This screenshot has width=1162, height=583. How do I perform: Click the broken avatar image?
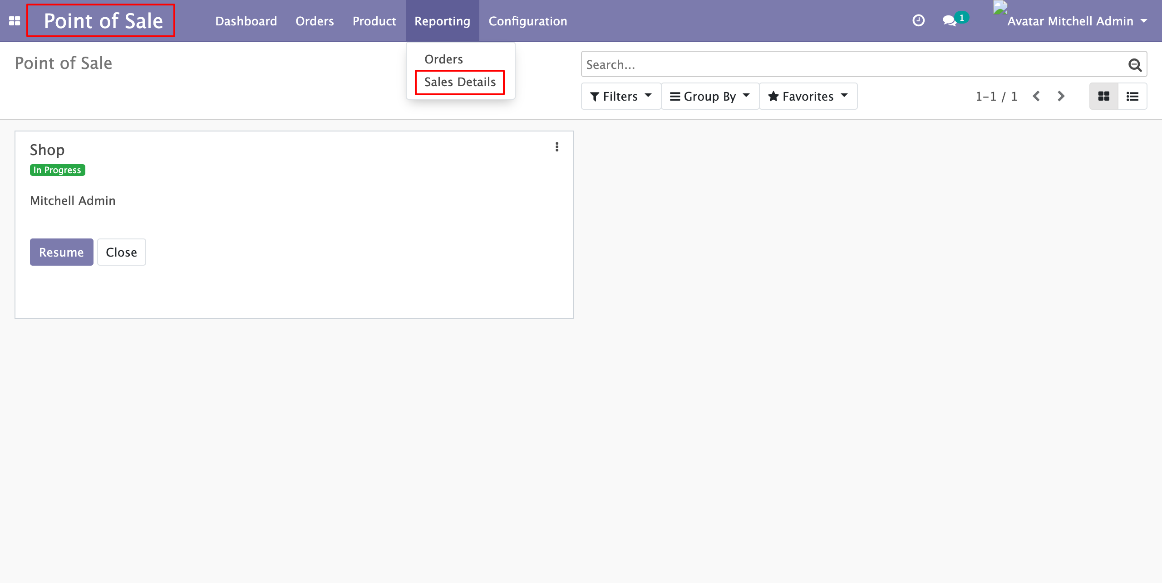click(1000, 8)
